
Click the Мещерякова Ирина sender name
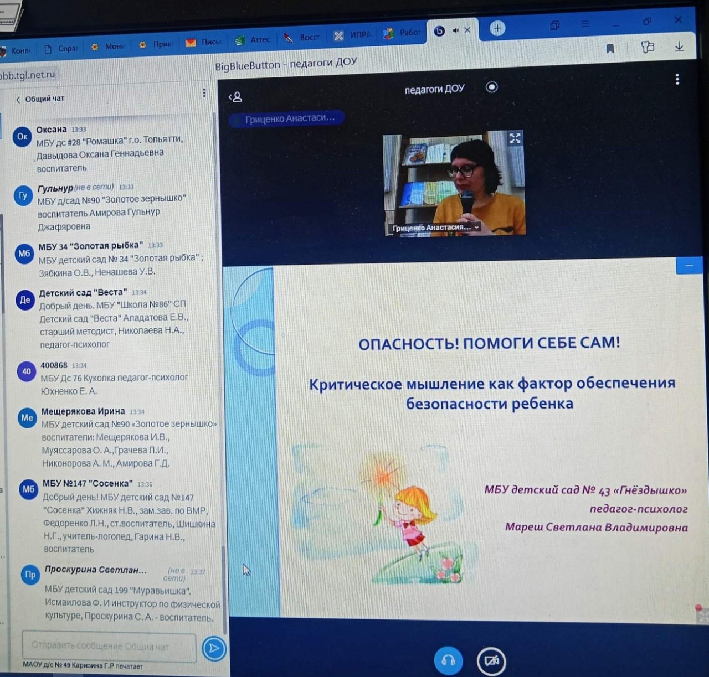click(x=83, y=411)
